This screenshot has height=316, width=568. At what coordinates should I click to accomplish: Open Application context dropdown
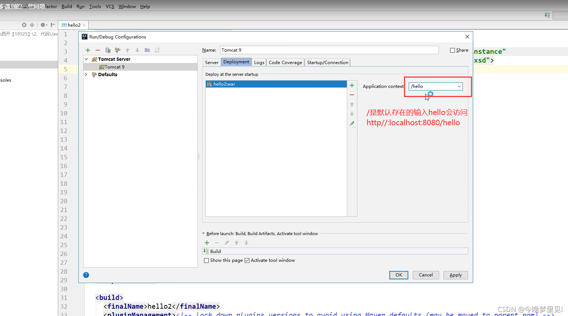[459, 86]
